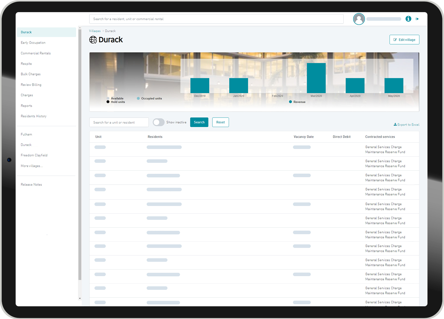This screenshot has width=444, height=319.
Task: Toggle the Show inactive switch
Action: (x=158, y=122)
